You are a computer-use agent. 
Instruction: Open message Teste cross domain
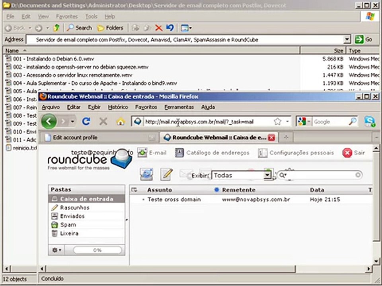click(x=174, y=199)
